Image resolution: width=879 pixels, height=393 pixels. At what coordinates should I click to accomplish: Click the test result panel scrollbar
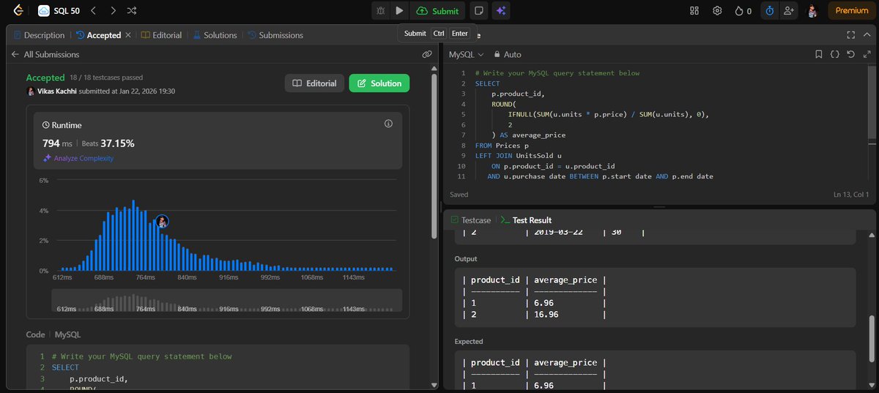pyautogui.click(x=871, y=338)
